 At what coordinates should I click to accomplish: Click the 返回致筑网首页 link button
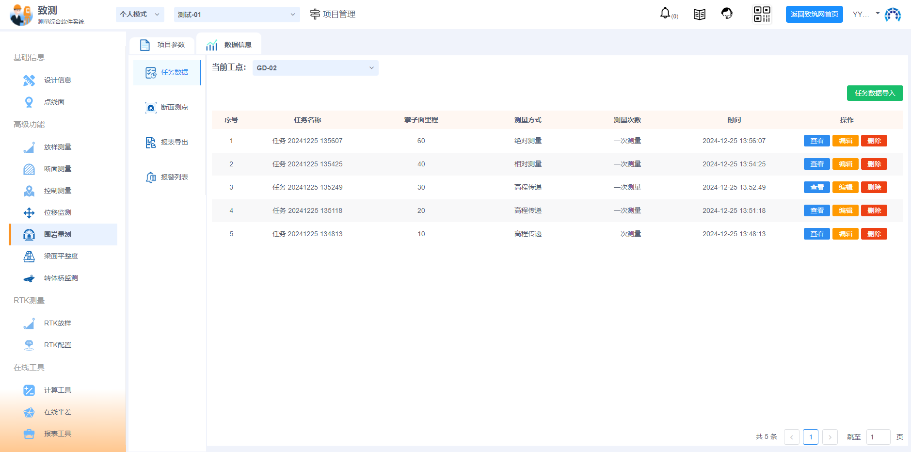(x=814, y=15)
